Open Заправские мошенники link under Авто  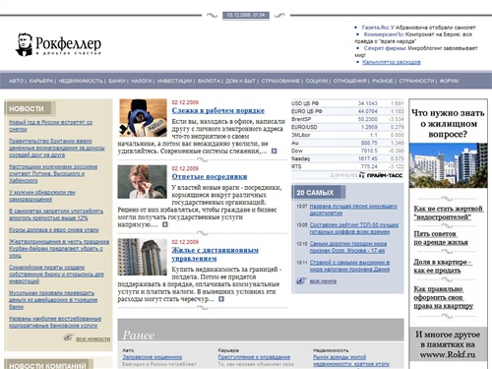click(153, 357)
